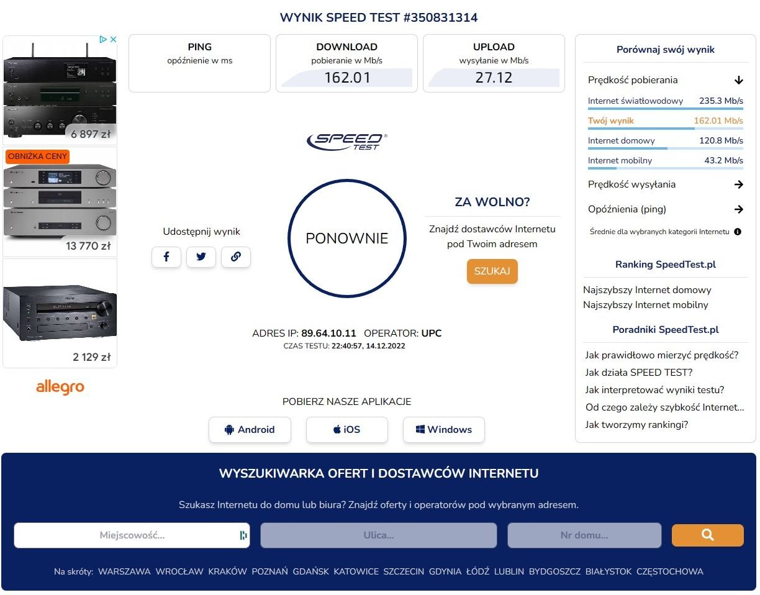The width and height of the screenshot is (760, 595).
Task: Open Od czego zależy szybkość Internetu guide
Action: [x=665, y=407]
